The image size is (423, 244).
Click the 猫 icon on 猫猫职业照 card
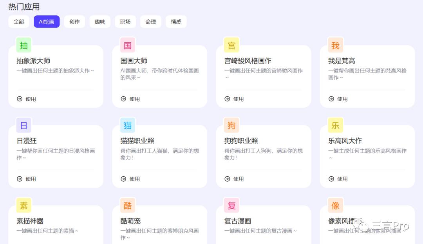127,125
